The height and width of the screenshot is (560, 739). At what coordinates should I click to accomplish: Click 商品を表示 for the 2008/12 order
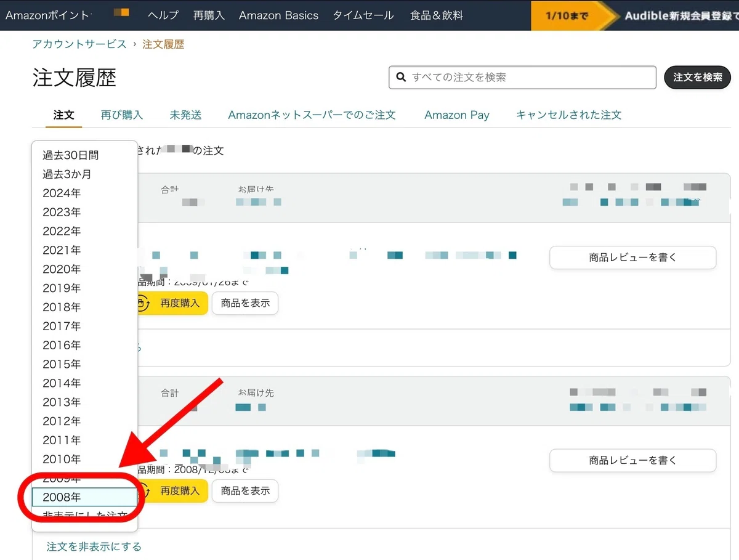pos(245,491)
